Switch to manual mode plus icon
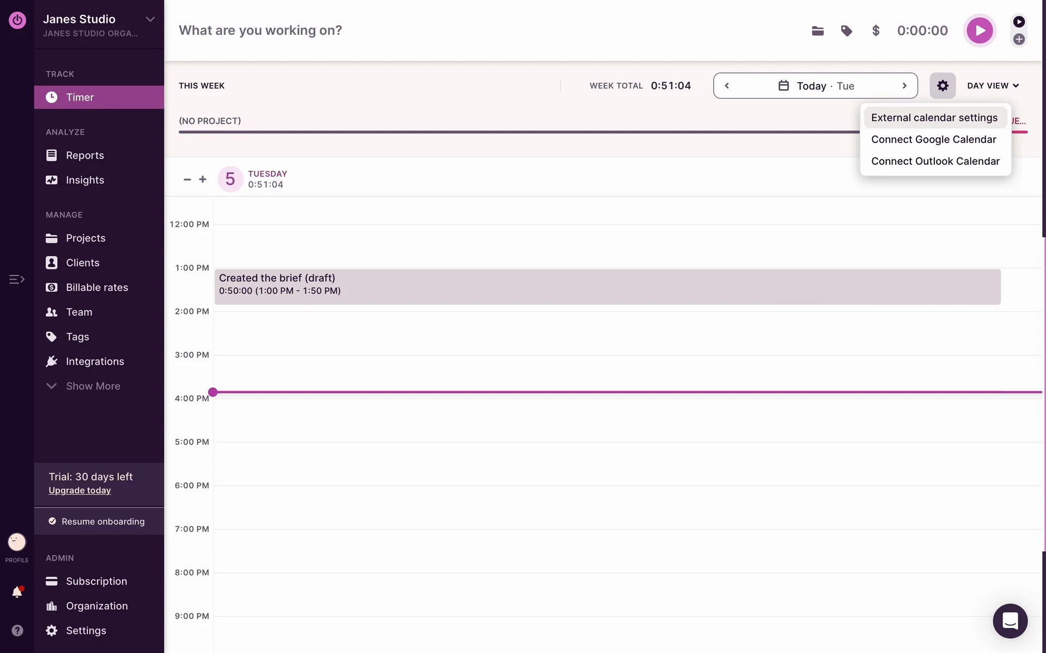The width and height of the screenshot is (1046, 653). click(1019, 39)
